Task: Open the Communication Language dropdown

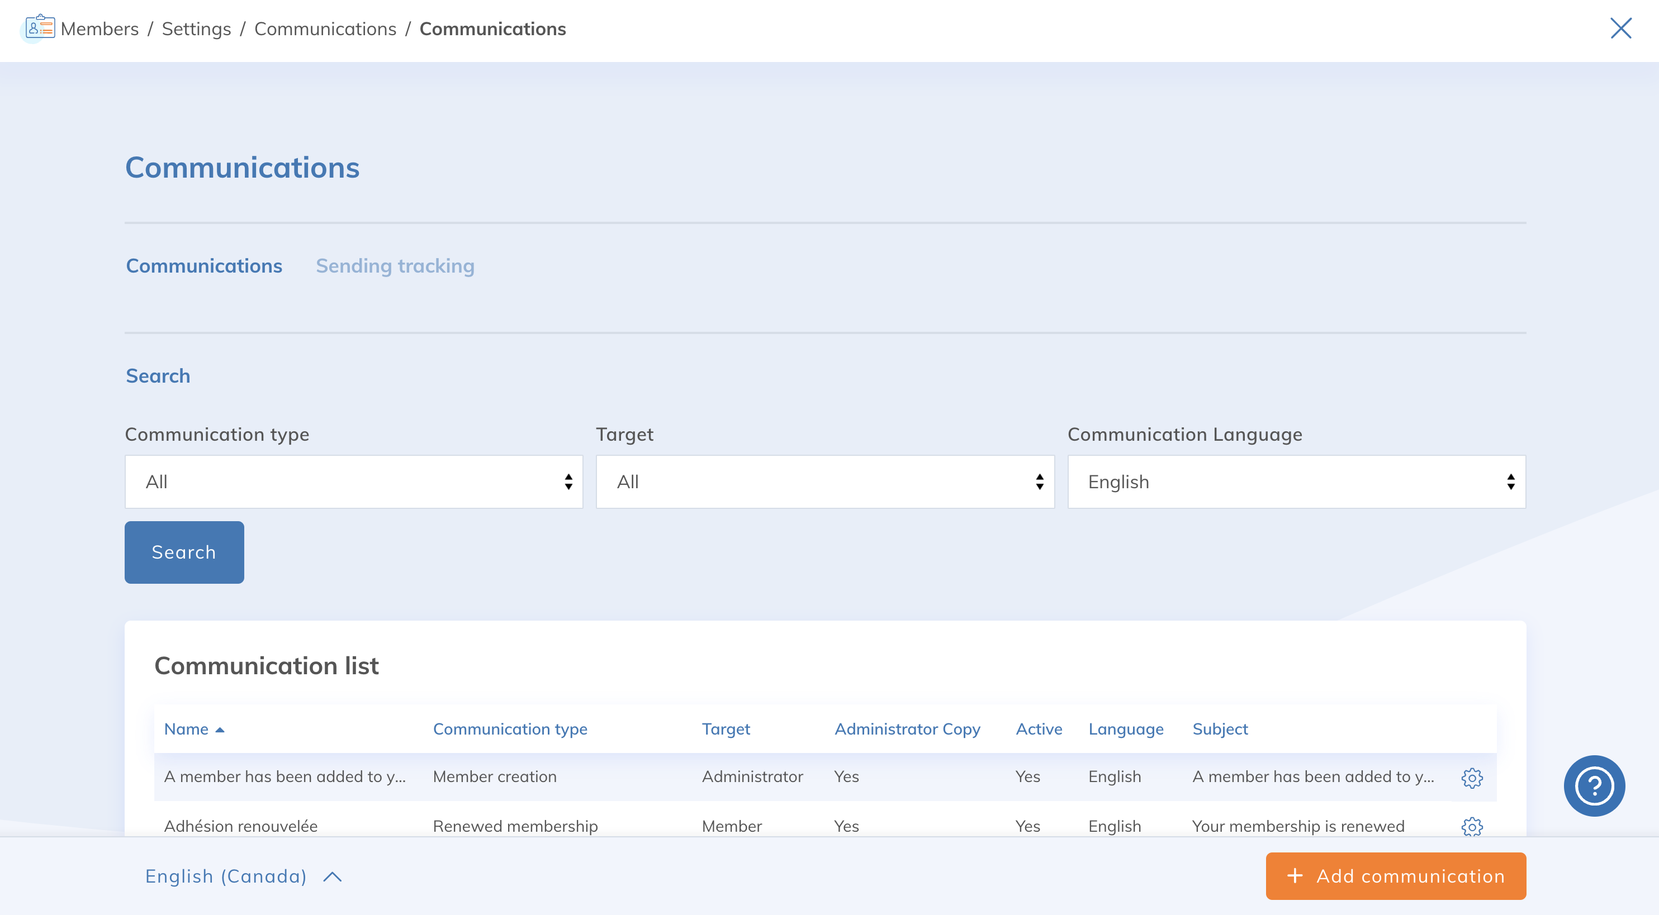Action: point(1296,482)
